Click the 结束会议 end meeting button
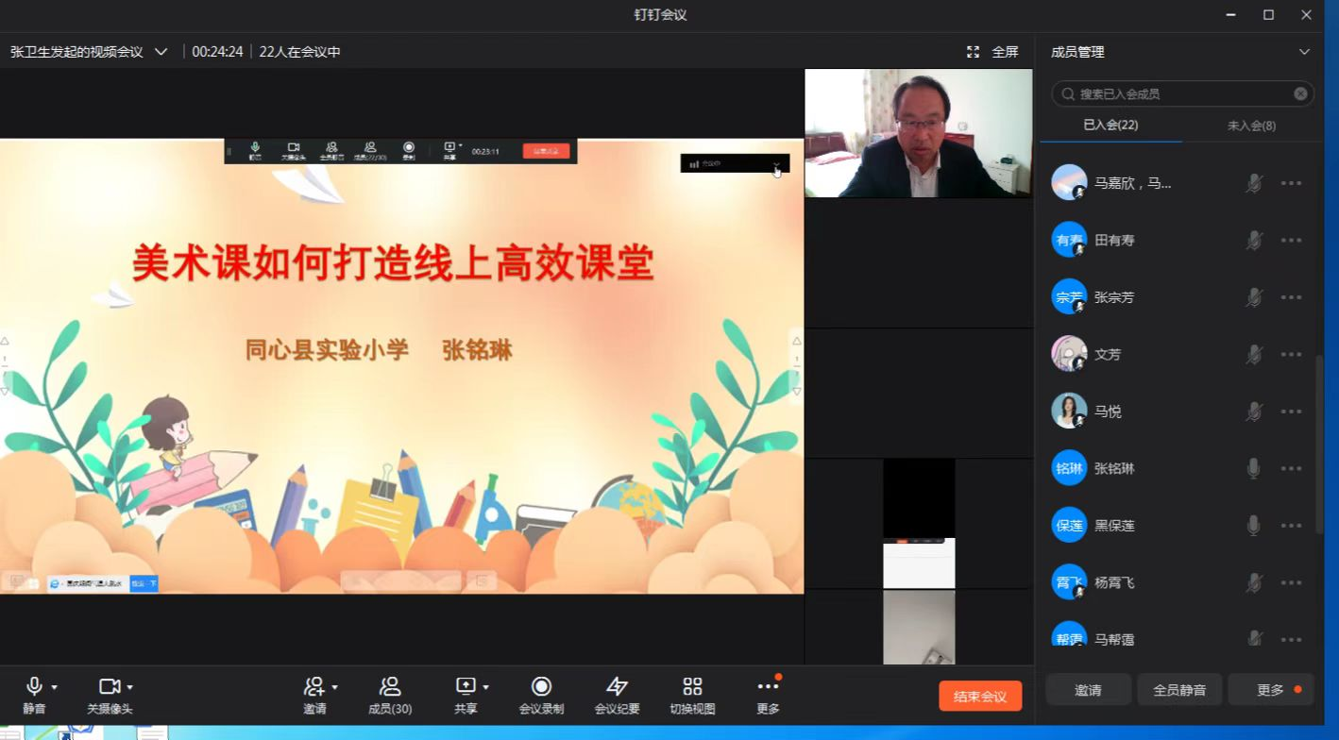 click(x=980, y=696)
